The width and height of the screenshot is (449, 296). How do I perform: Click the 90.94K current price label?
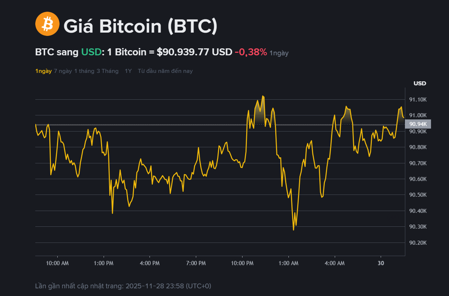coord(418,124)
